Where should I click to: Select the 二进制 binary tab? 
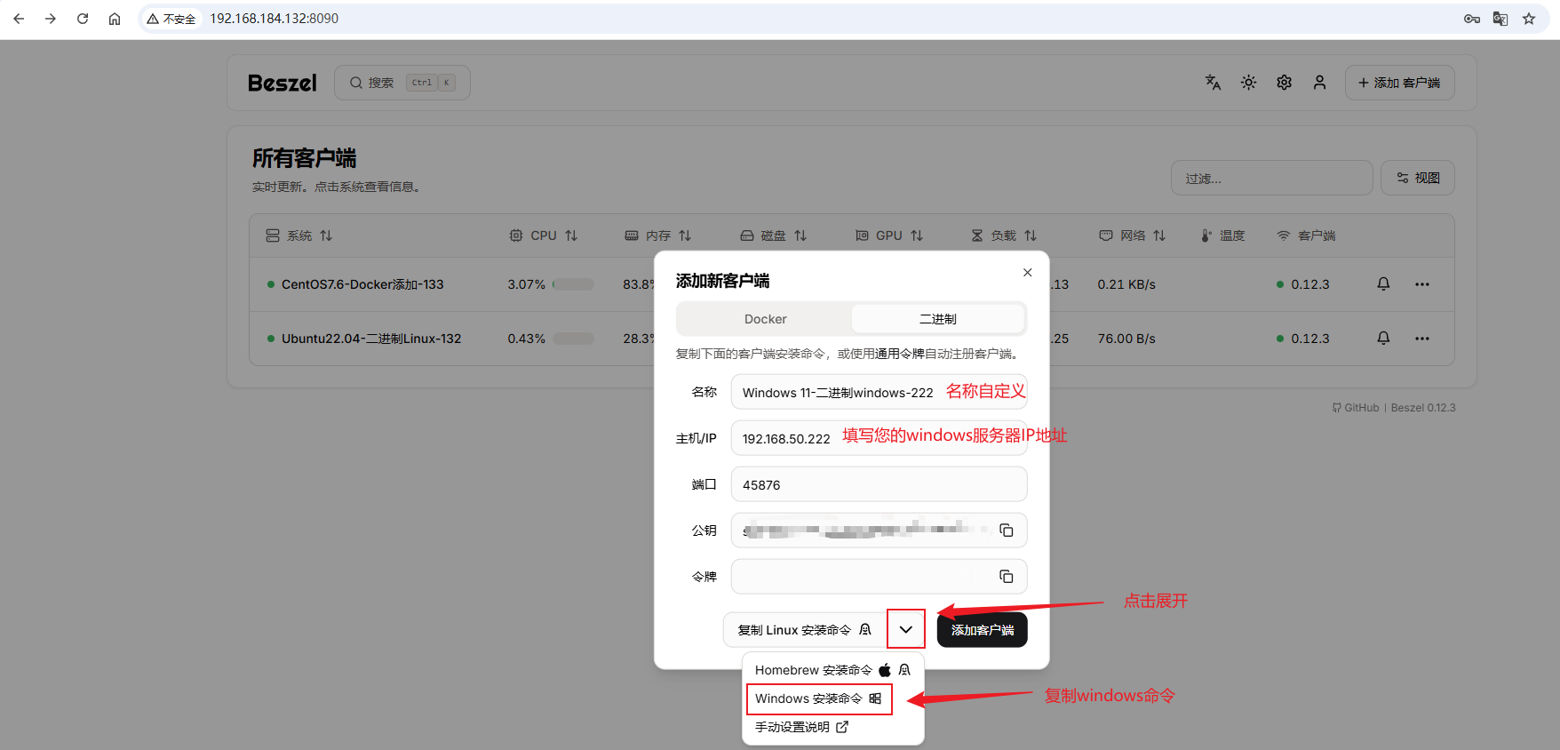(x=937, y=319)
